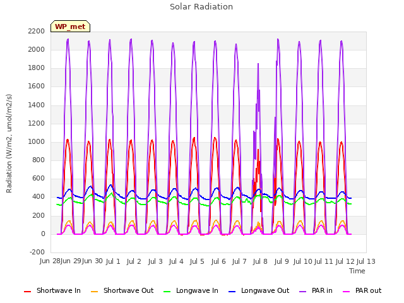Screen dimensions: 404x303
Task: Click the WP_met annotation label
Action: pyautogui.click(x=70, y=27)
